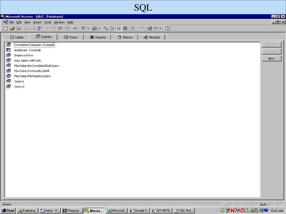Click the database window control-menu icon
Image resolution: width=286 pixels, height=214 pixels.
pos(6,22)
